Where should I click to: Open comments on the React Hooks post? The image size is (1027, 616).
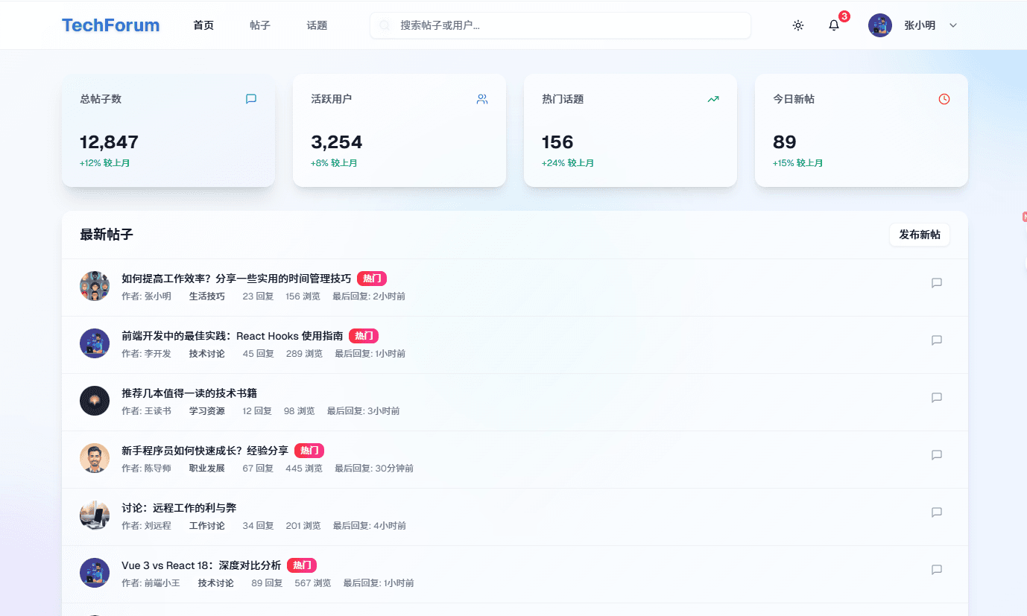click(936, 340)
